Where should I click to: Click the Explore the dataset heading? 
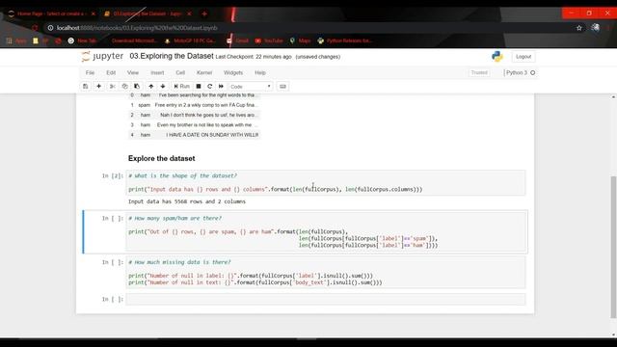[x=161, y=158]
